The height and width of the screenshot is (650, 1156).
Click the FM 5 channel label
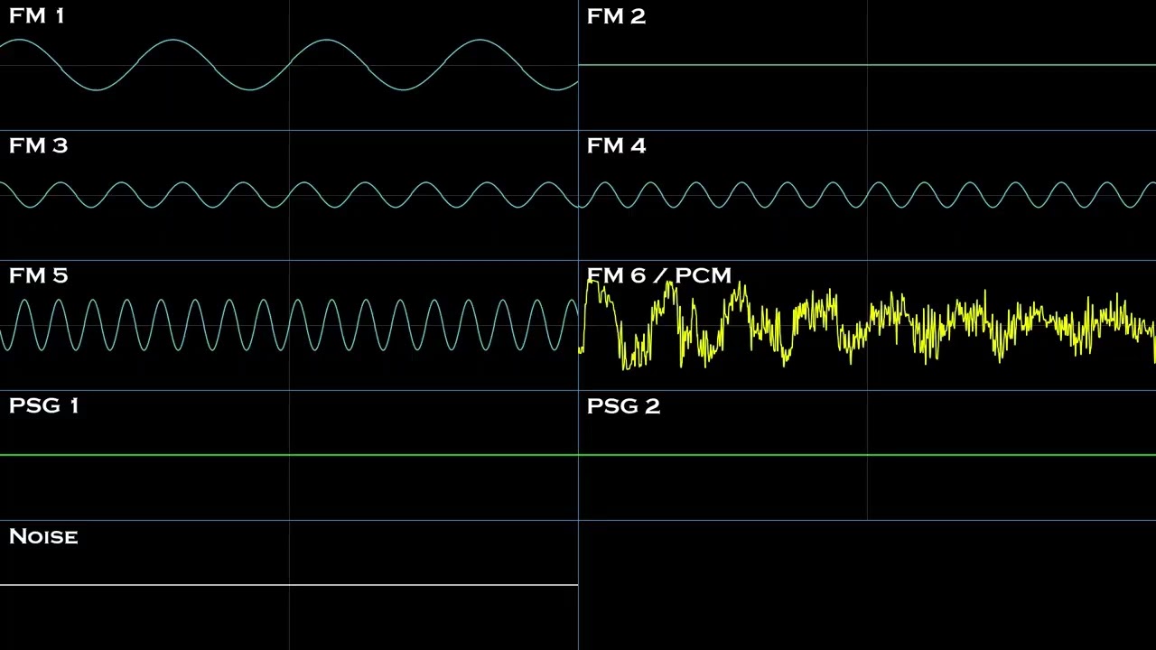point(38,276)
